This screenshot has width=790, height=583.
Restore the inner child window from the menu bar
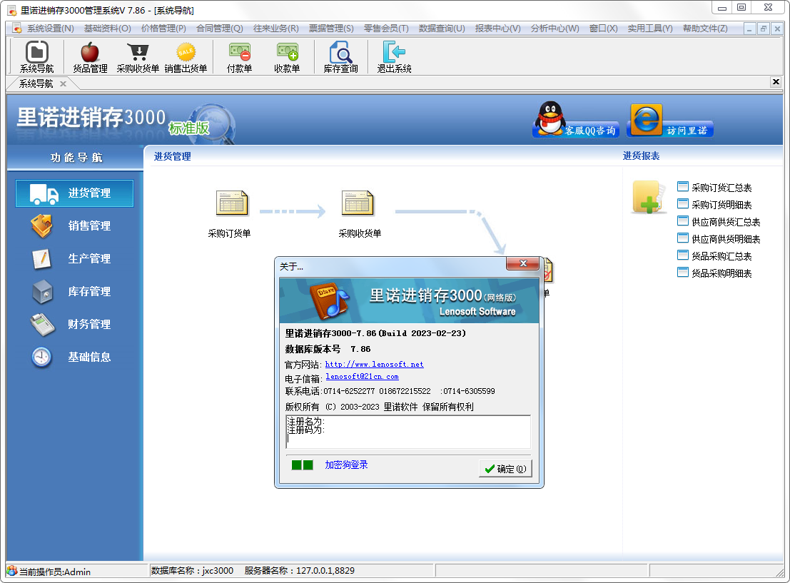tap(764, 29)
